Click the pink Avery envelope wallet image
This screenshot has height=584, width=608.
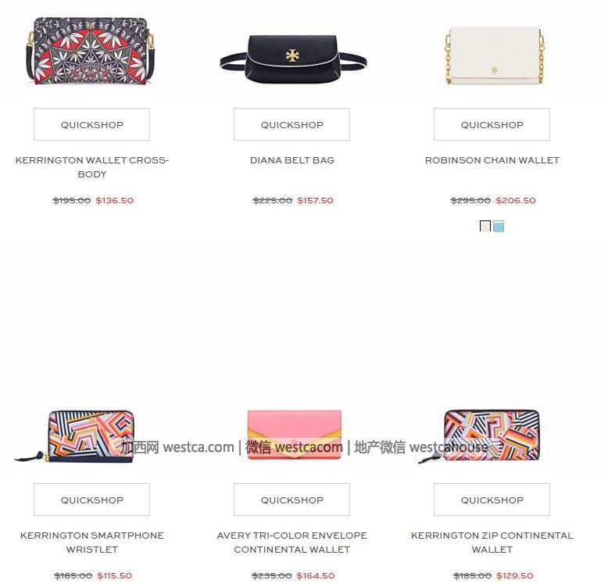pos(295,435)
